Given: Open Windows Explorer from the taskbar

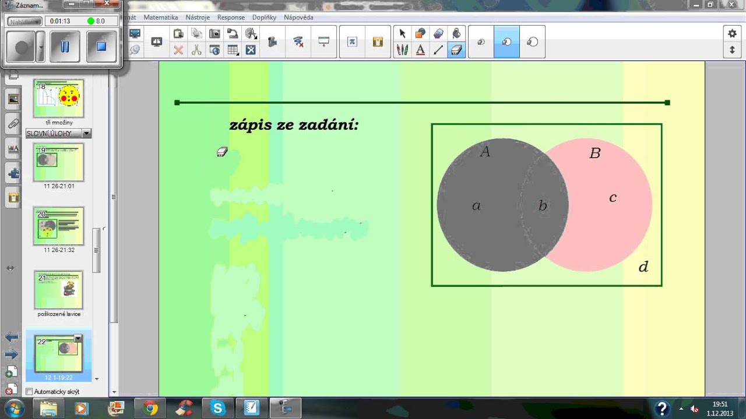Looking at the screenshot, I should (49, 408).
